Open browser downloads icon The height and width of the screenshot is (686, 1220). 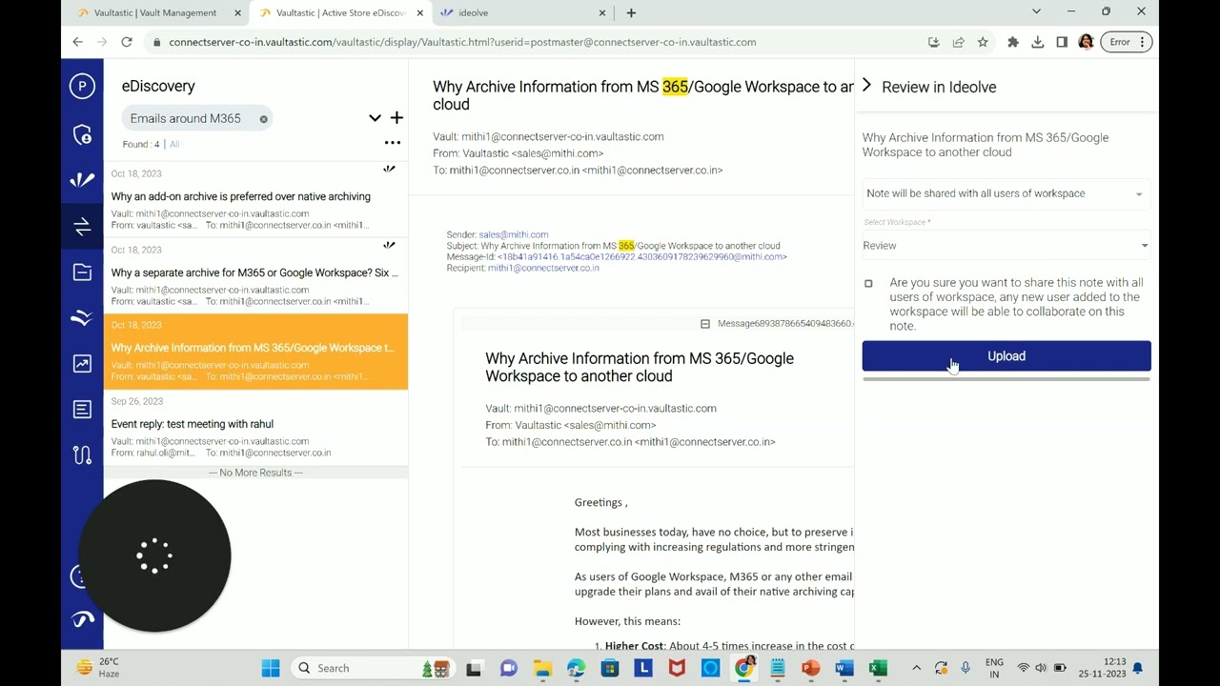pos(1038,42)
